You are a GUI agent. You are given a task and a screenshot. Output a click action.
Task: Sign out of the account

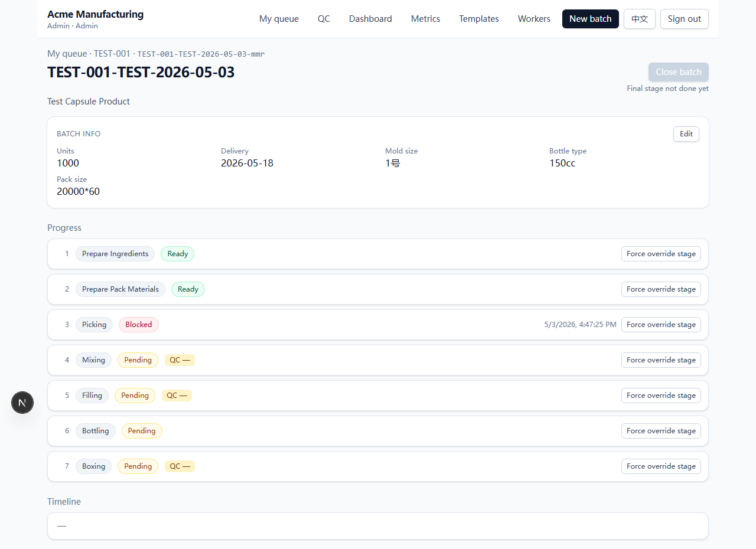click(x=685, y=19)
